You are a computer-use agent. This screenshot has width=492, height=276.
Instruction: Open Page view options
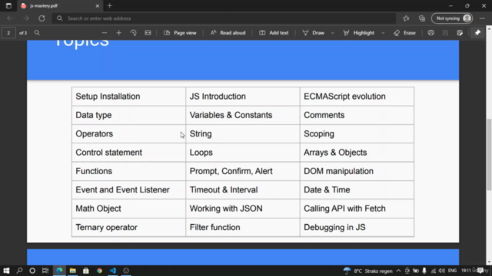point(180,33)
